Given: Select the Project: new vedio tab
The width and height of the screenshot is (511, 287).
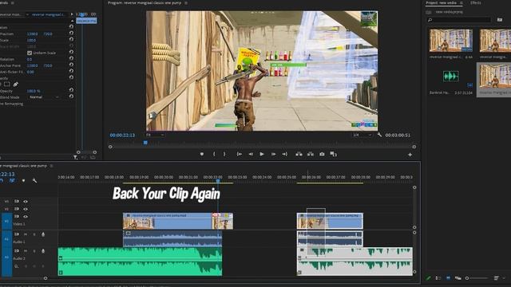Looking at the screenshot, I should [441, 3].
